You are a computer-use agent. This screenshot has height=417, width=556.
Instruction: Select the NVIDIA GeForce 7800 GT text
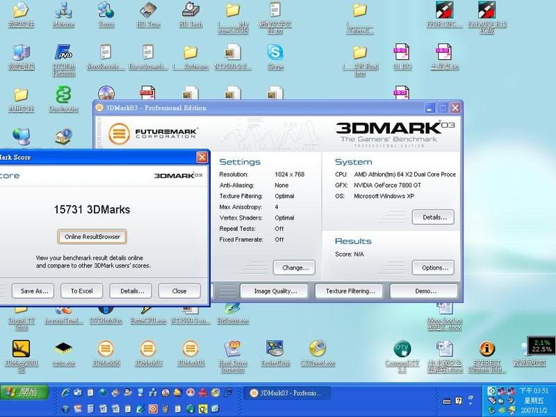coord(387,185)
